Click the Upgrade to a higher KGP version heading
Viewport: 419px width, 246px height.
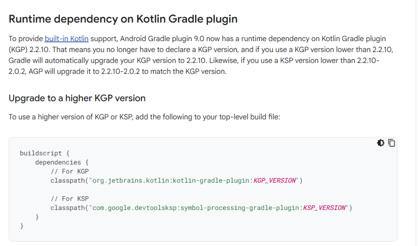coord(77,98)
